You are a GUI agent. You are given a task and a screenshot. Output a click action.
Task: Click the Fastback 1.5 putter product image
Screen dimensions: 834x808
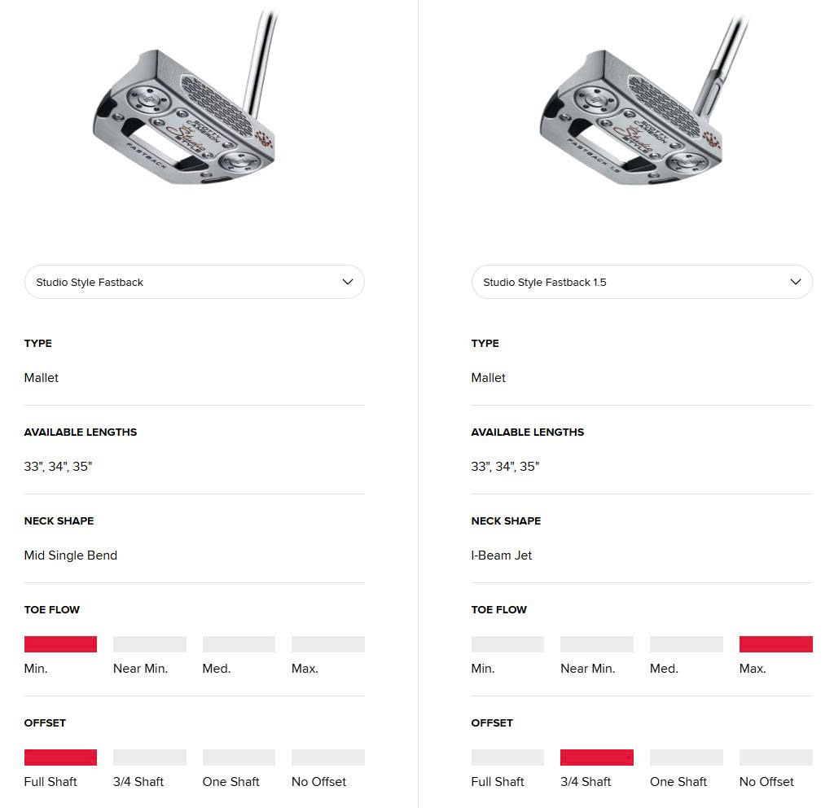[635, 102]
